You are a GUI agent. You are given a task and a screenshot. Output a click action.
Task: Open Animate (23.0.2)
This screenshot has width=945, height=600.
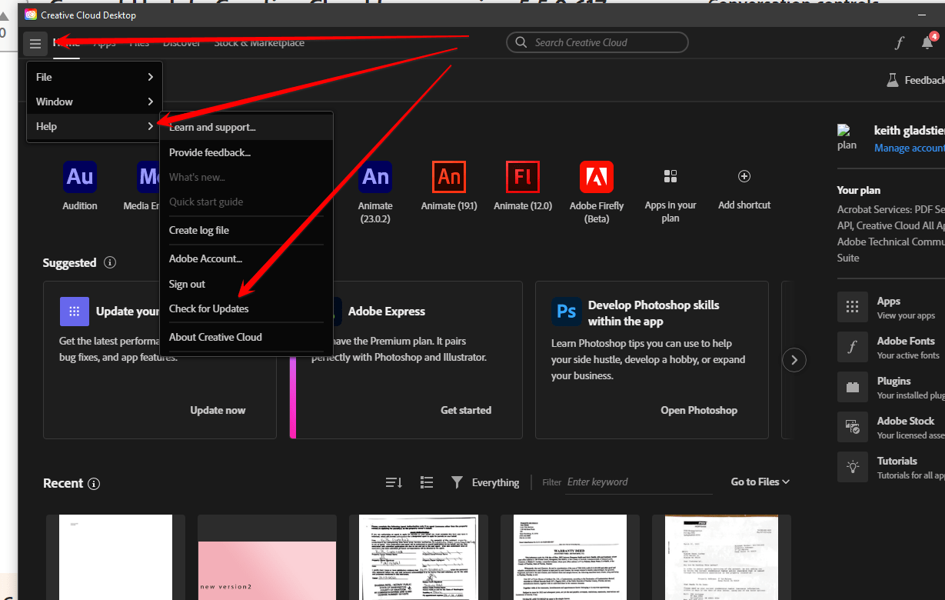[375, 177]
